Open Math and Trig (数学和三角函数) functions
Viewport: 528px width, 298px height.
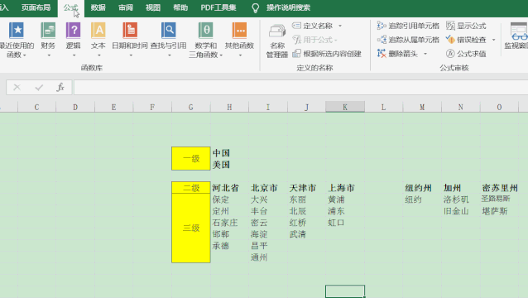[206, 31]
